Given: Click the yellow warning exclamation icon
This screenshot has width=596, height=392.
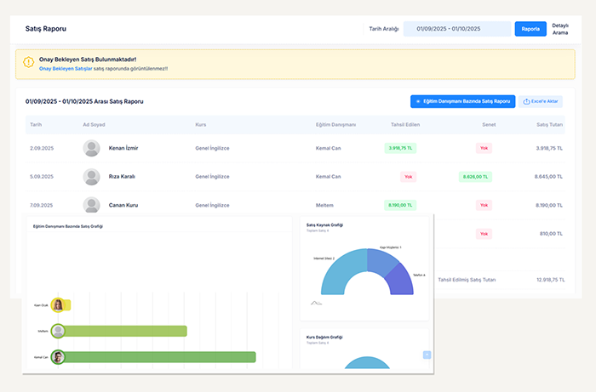Looking at the screenshot, I should (29, 63).
